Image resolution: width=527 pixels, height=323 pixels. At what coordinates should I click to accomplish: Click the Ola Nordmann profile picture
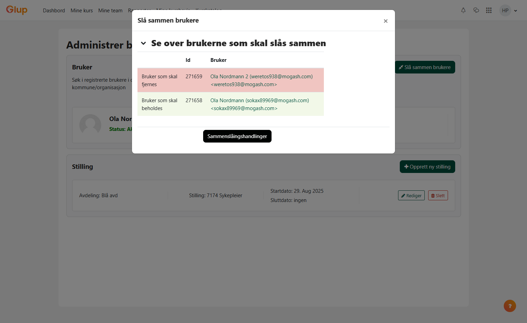pyautogui.click(x=90, y=125)
